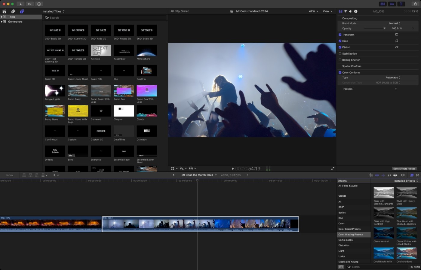Show the Libraries sidebar clapperboard icon
Viewport: 421px width, 270px height.
(5, 11)
